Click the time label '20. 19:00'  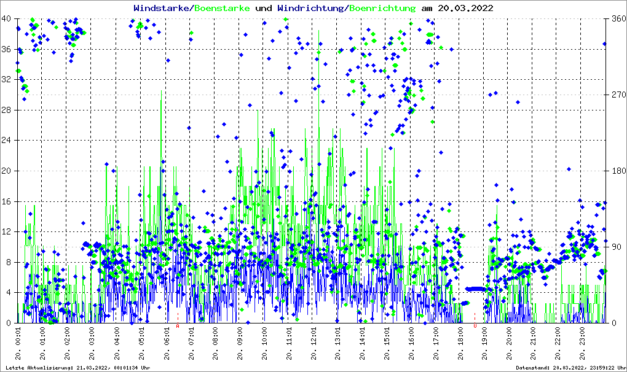click(x=484, y=343)
